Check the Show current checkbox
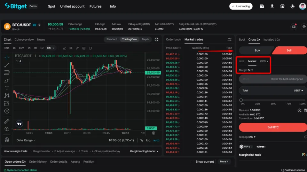This screenshot has height=172, width=307. coord(192,161)
